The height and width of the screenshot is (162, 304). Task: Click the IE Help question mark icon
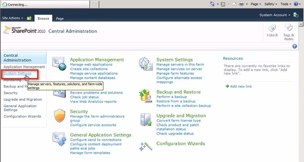pos(296,4)
